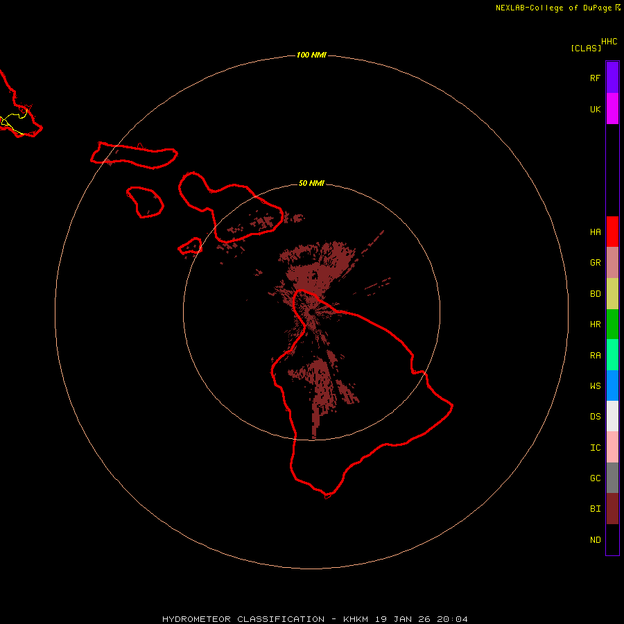Click the 100 NMI range ring label
This screenshot has height=624, width=624.
[311, 55]
